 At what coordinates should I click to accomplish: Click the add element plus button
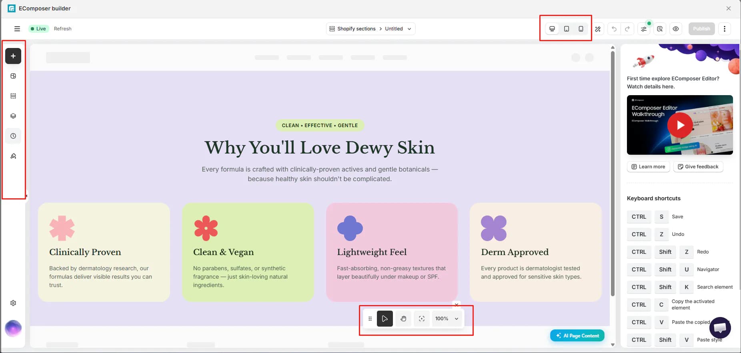(x=13, y=56)
